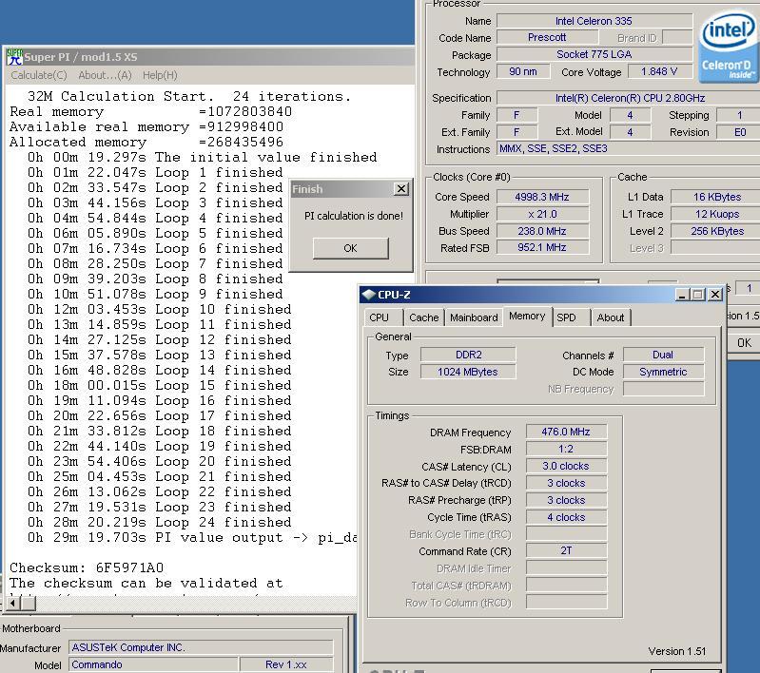Open the Calculate(C) menu in Super PI
The image size is (760, 673).
click(39, 75)
